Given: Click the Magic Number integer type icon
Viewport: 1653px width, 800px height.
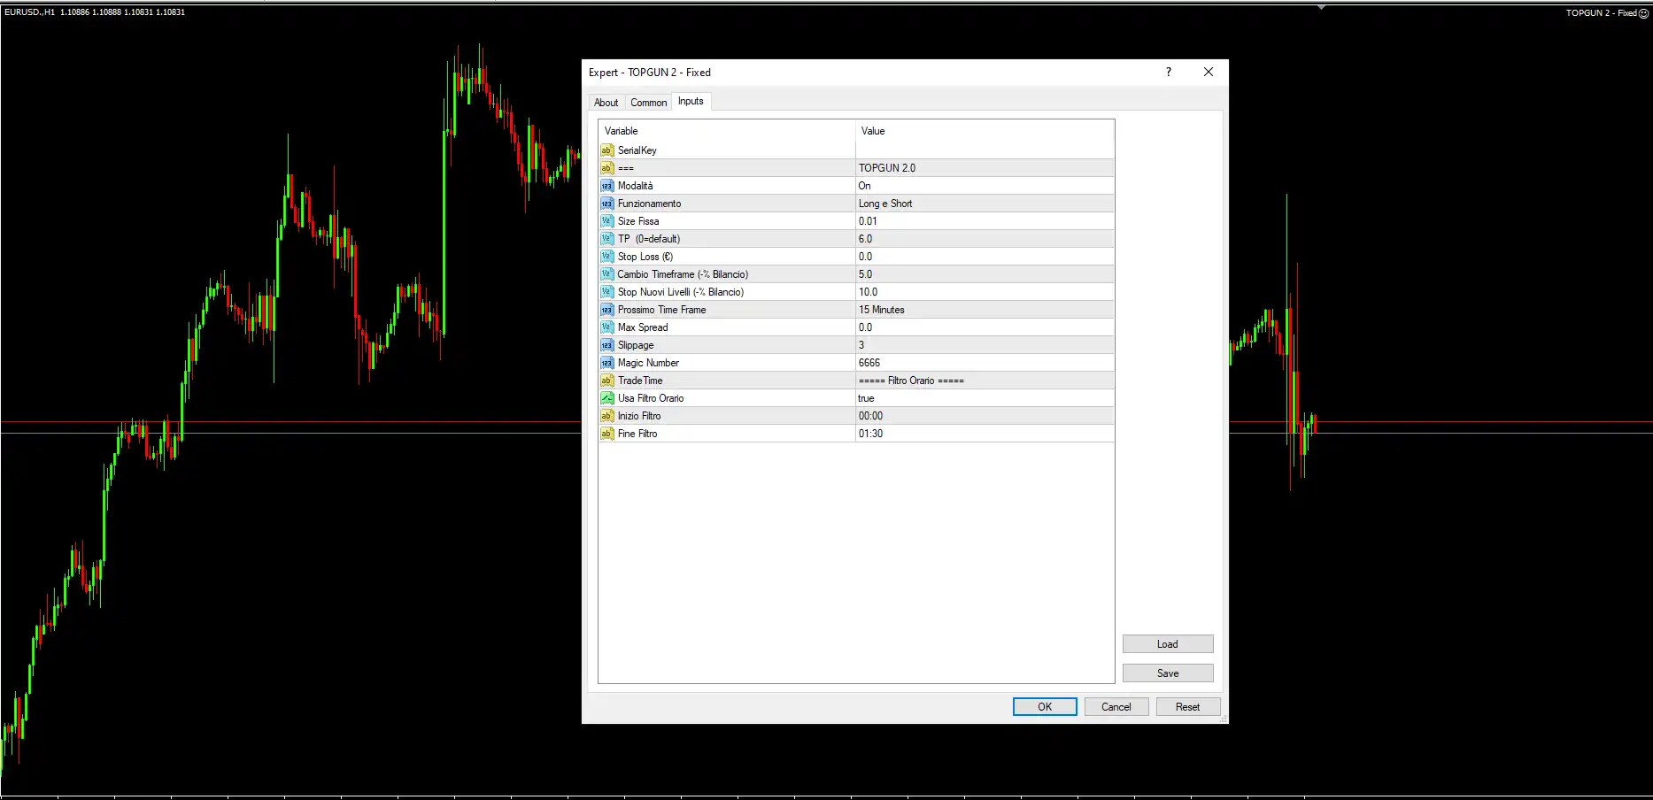Looking at the screenshot, I should point(606,363).
